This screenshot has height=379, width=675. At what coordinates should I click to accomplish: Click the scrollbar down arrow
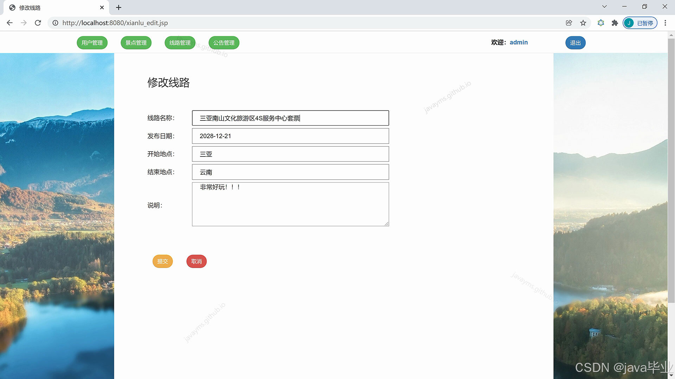(x=671, y=375)
